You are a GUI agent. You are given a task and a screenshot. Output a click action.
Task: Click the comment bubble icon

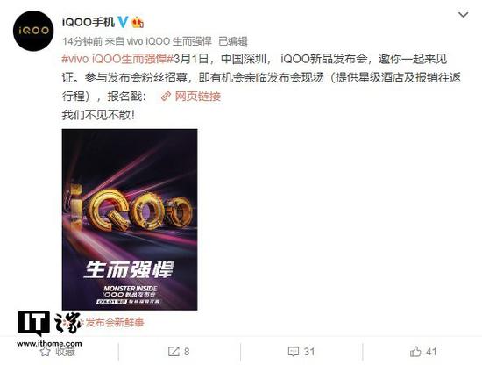[x=294, y=352]
